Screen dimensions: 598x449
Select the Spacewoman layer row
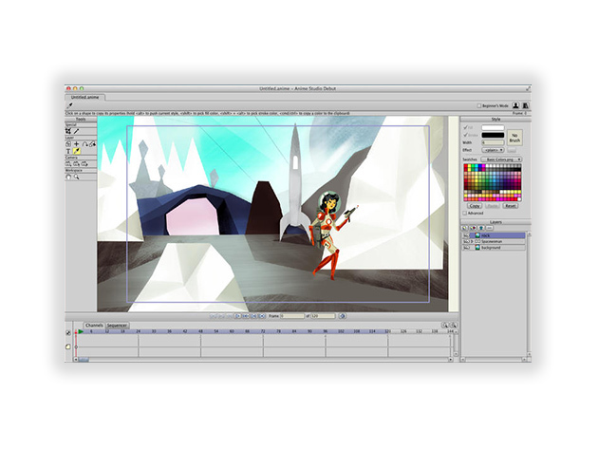(x=494, y=241)
